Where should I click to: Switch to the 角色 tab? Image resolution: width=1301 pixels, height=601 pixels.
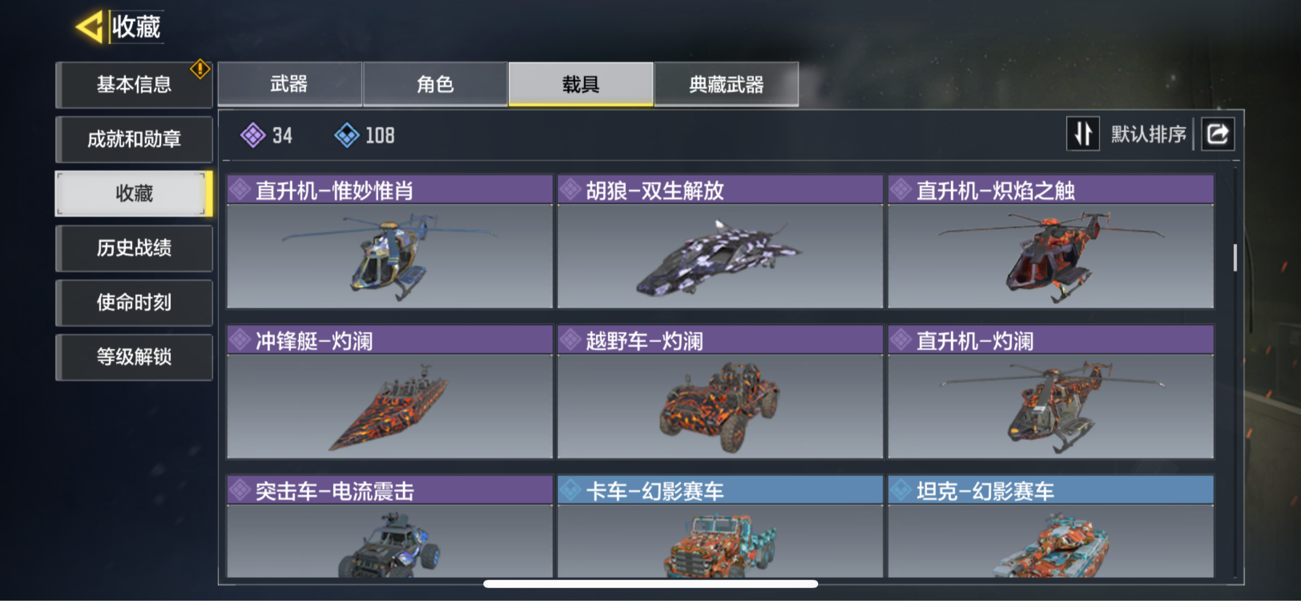[435, 84]
